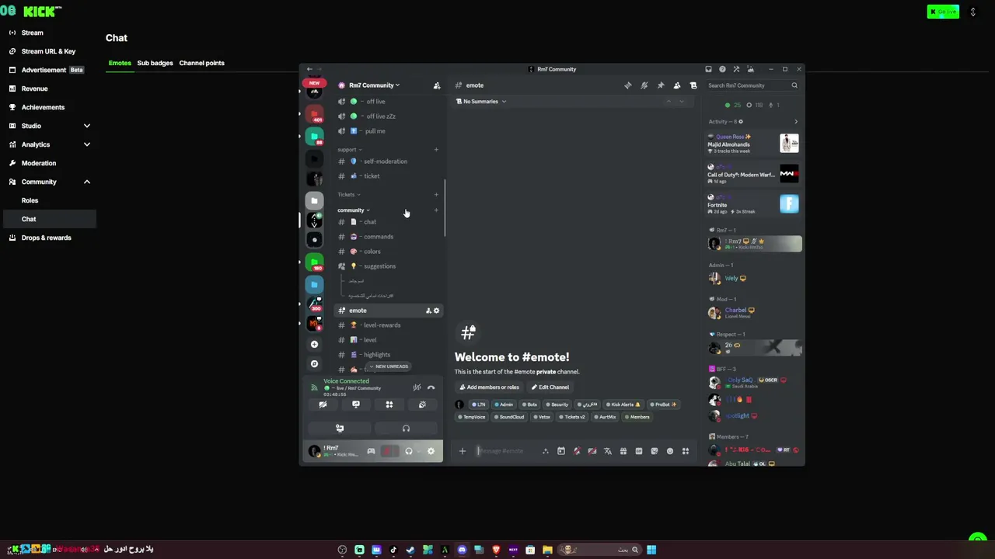Open Wely's profile in member list
This screenshot has height=559, width=995.
[753, 279]
